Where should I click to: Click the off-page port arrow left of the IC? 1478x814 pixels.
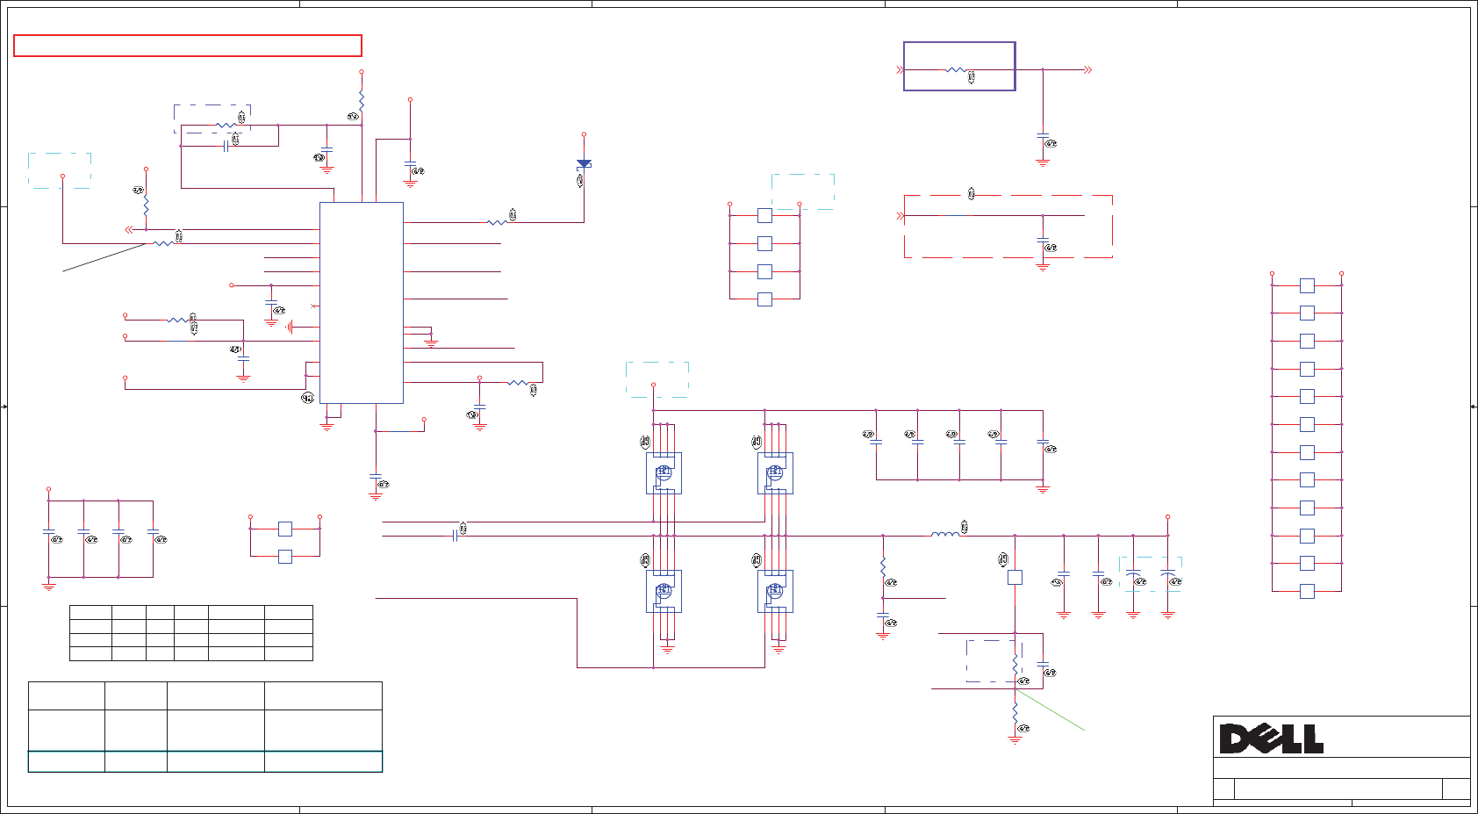coord(129,230)
